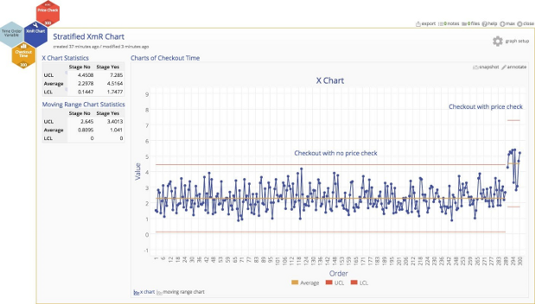
Task: Click the orange Checkout Time hexagon
Action: (x=24, y=55)
